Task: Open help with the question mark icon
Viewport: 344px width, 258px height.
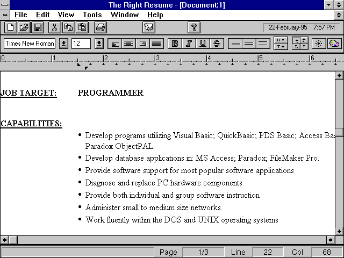Action: point(194,27)
